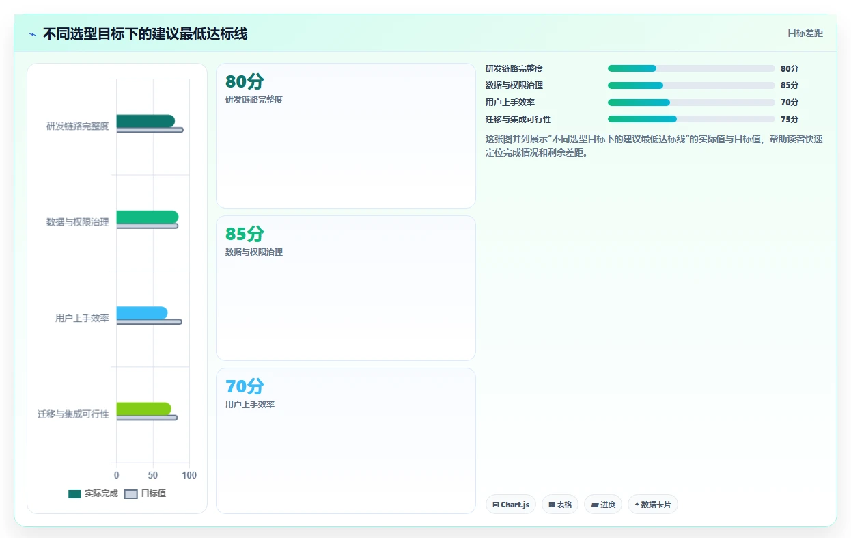
Task: Click the chart axis label 研发链路完整度
Action: (x=78, y=126)
